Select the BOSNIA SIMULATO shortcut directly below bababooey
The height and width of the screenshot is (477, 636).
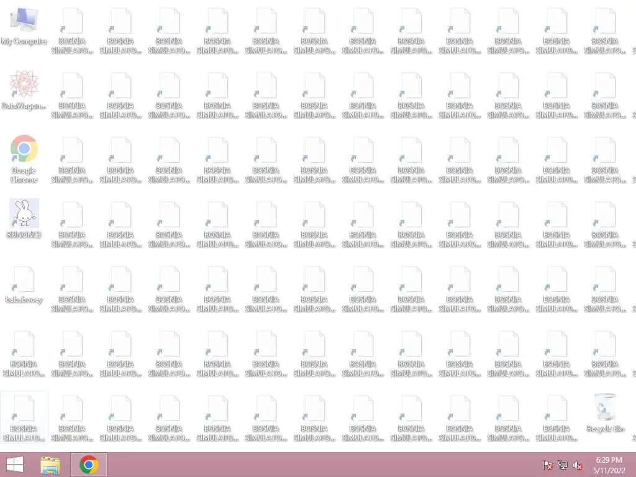pyautogui.click(x=24, y=353)
